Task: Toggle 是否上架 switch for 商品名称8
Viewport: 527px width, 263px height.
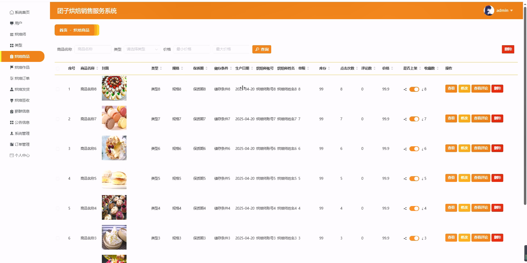Action: coord(414,89)
